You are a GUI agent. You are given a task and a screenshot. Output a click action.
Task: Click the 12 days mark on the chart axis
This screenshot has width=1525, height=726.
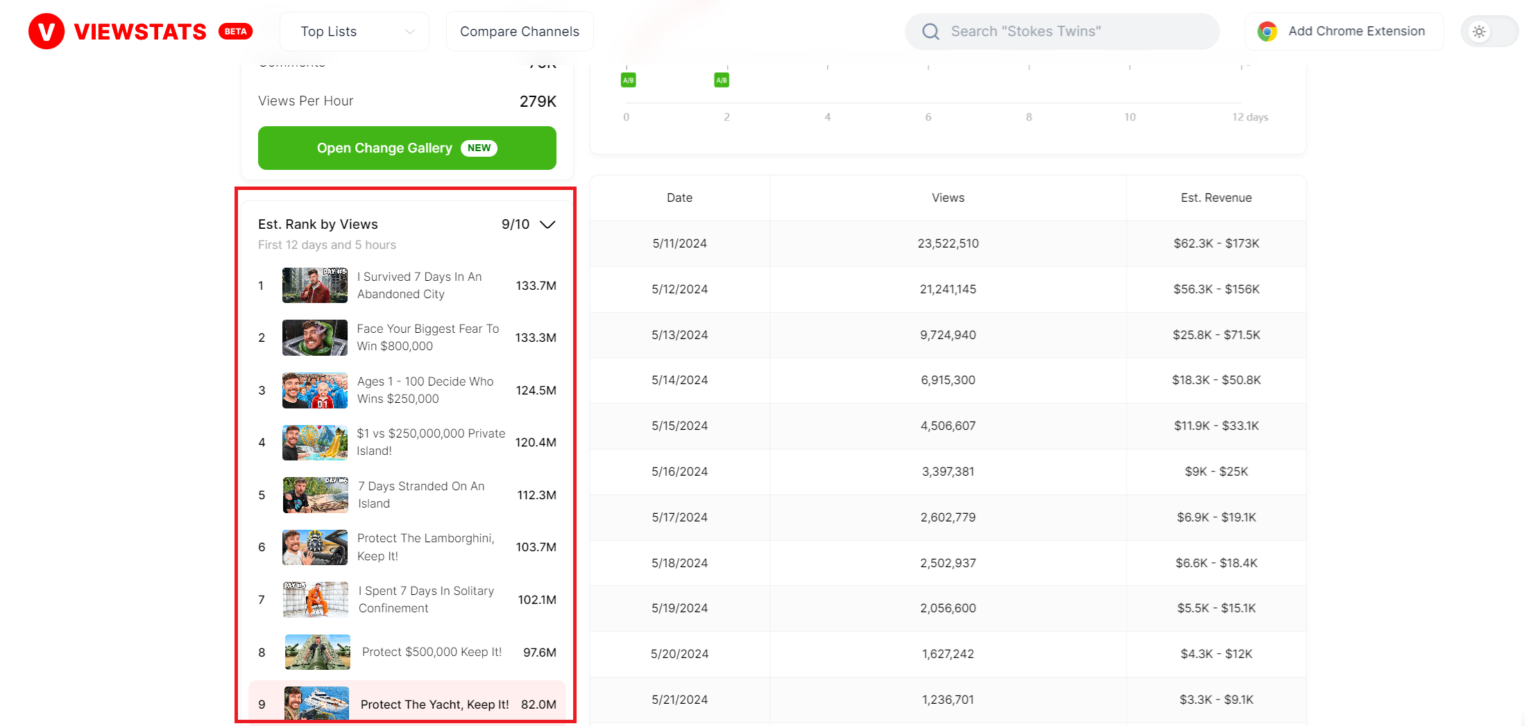point(1249,116)
